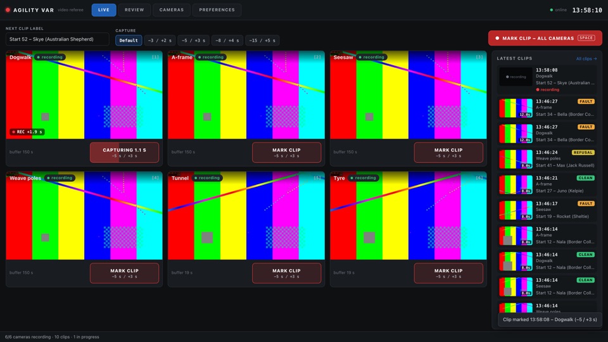The image size is (608, 342).
Task: Click Mark Clip – All Cameras button
Action: point(545,38)
